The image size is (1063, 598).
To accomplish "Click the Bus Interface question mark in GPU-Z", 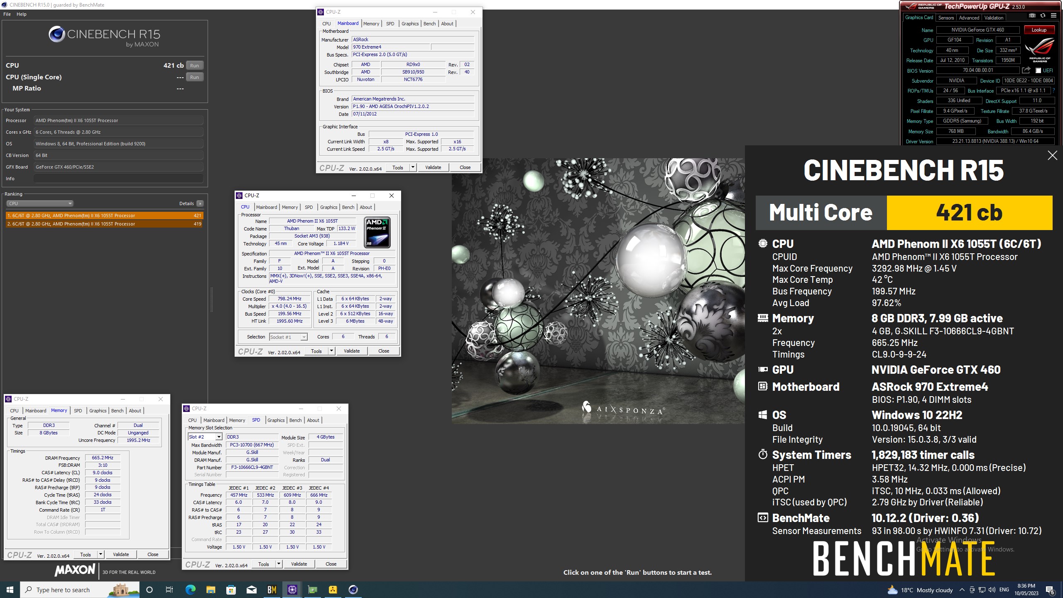I will (x=1054, y=91).
